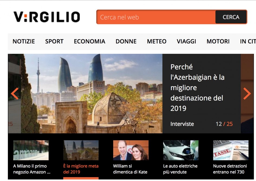Click the main Baku skyline carousel image
The height and width of the screenshot is (181, 256).
92,94
